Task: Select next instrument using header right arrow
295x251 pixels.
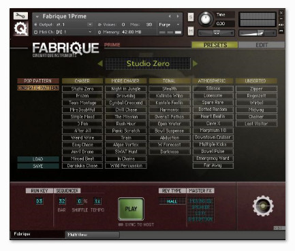Action: click(178, 16)
